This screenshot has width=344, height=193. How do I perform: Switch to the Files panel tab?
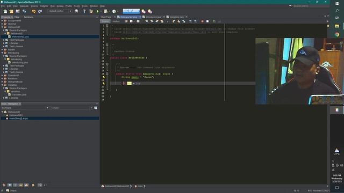pos(17,17)
